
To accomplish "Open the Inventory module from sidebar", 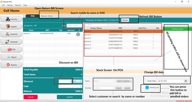I will coord(12,19).
